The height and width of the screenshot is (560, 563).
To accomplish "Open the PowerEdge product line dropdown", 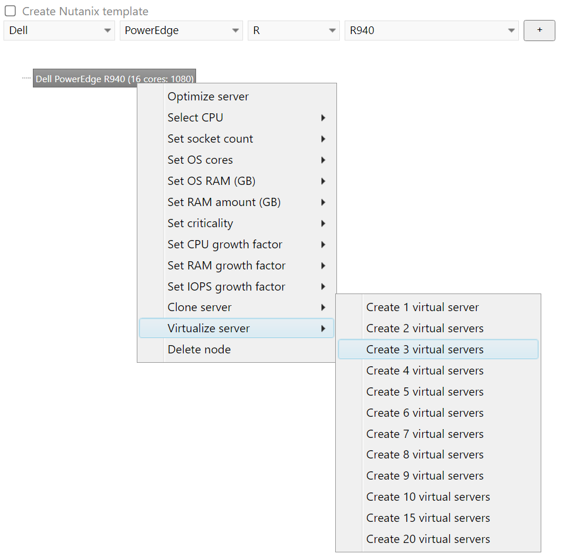I will pyautogui.click(x=181, y=31).
